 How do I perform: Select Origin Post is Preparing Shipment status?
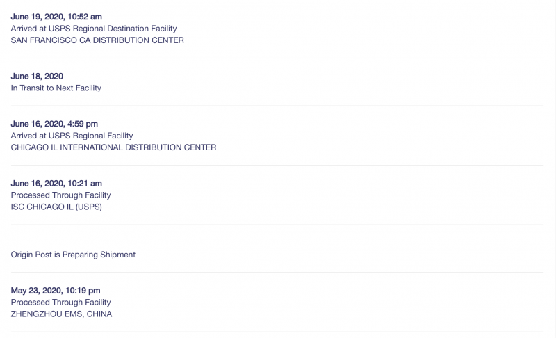click(73, 255)
